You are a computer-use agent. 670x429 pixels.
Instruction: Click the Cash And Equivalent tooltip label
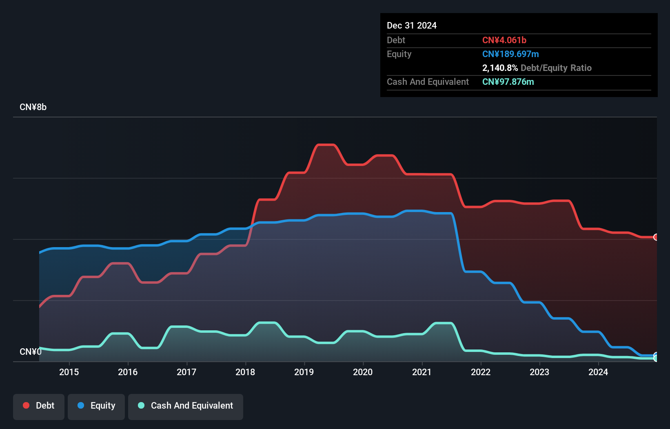pos(428,82)
